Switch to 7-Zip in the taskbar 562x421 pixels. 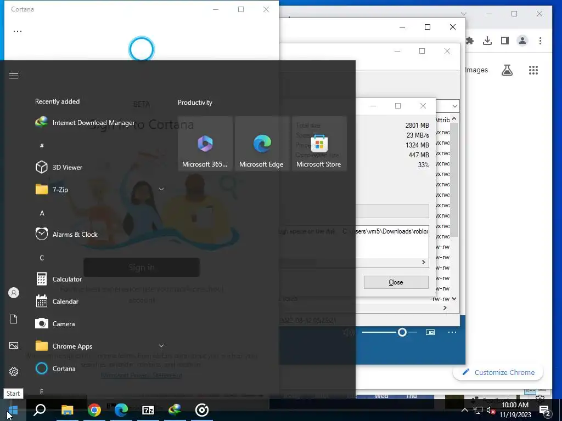click(148, 410)
